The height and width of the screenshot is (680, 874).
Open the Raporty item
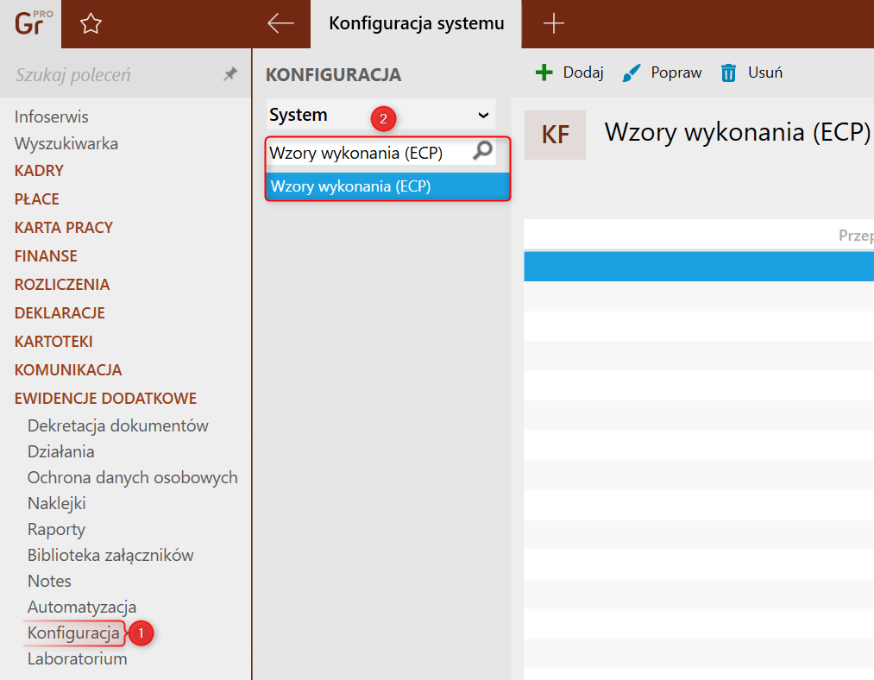pyautogui.click(x=56, y=529)
